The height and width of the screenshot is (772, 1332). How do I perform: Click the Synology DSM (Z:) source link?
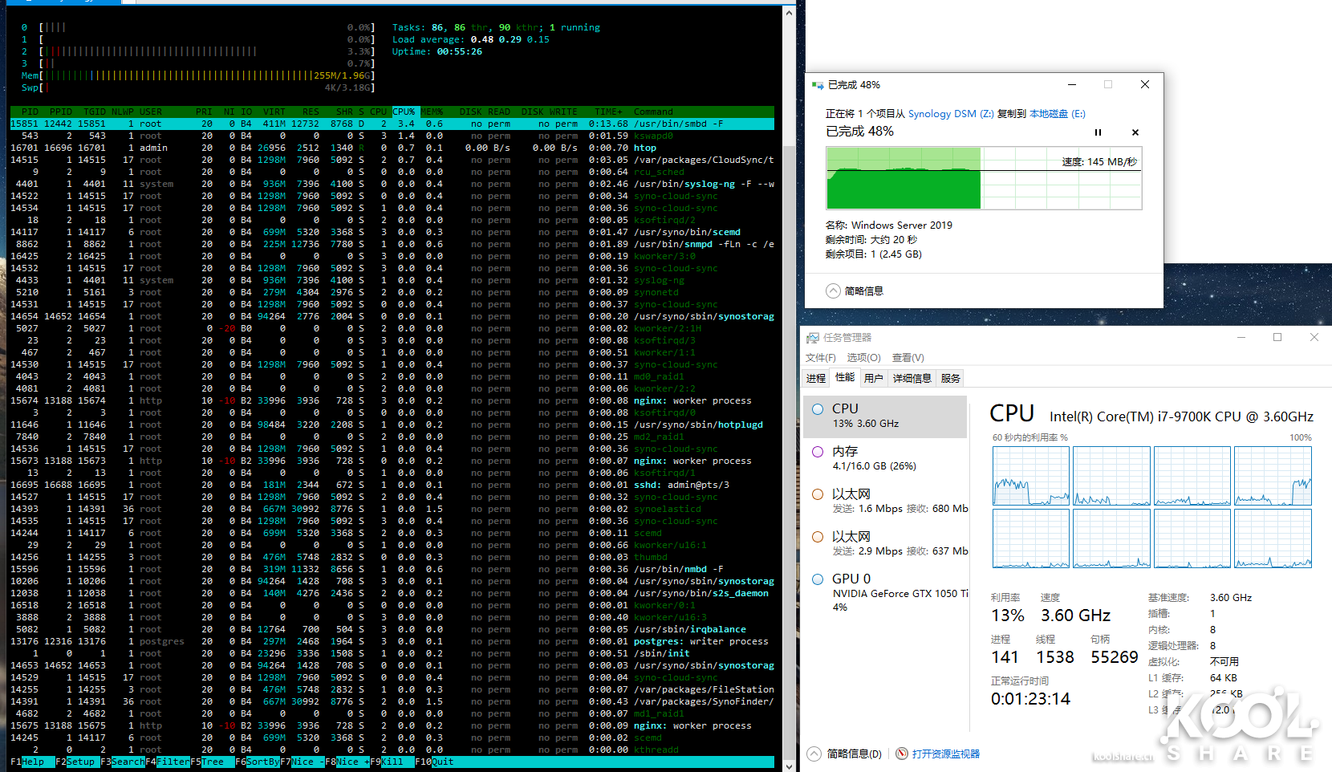pyautogui.click(x=951, y=114)
